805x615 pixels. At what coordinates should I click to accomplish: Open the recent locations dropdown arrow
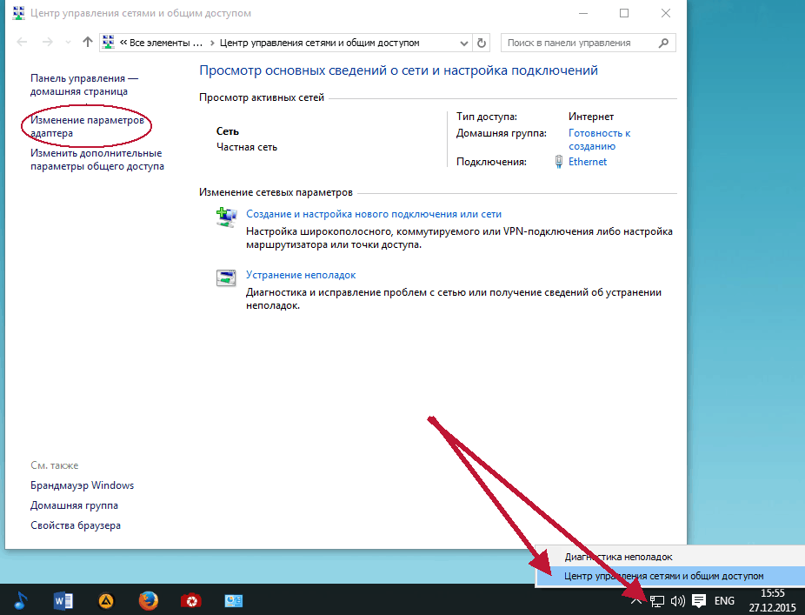click(68, 43)
